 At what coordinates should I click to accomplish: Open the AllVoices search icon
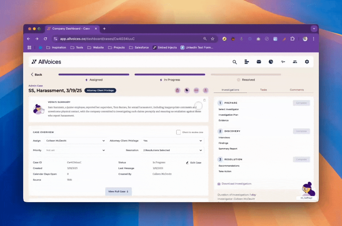235,62
